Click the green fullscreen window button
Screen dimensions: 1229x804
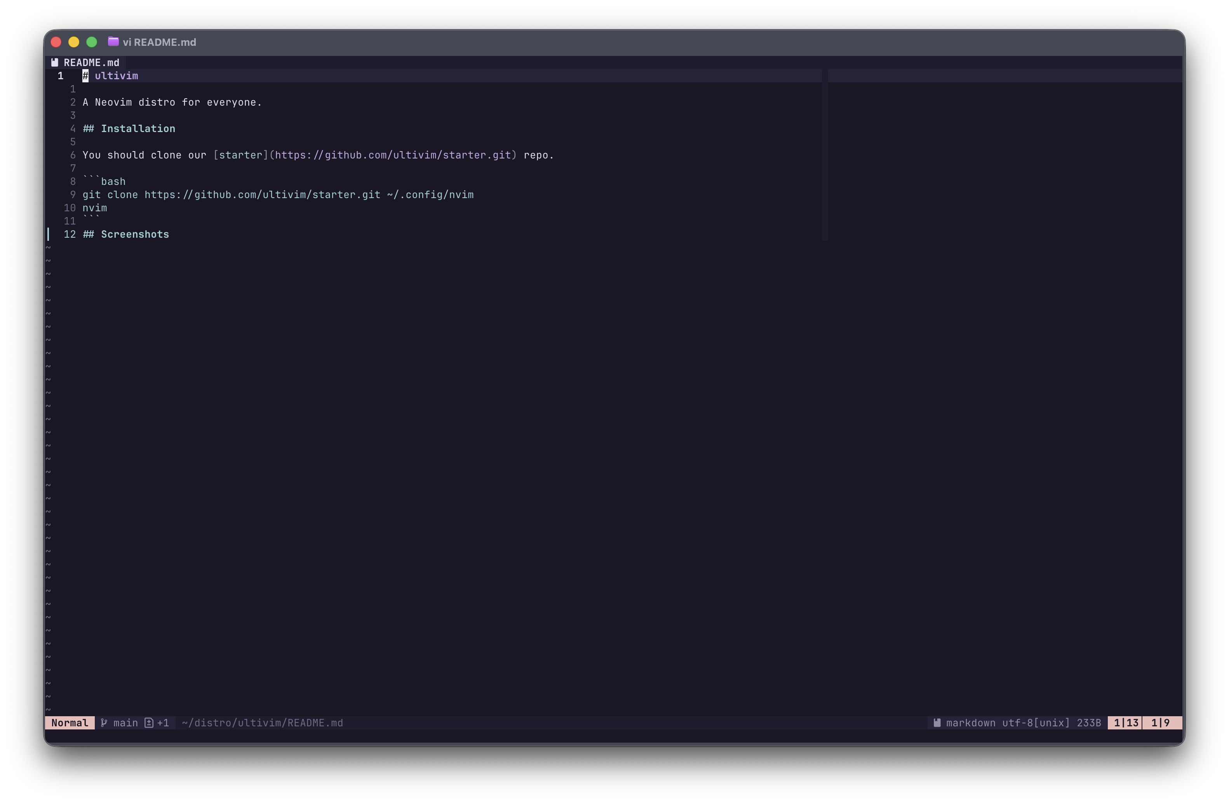pos(91,42)
